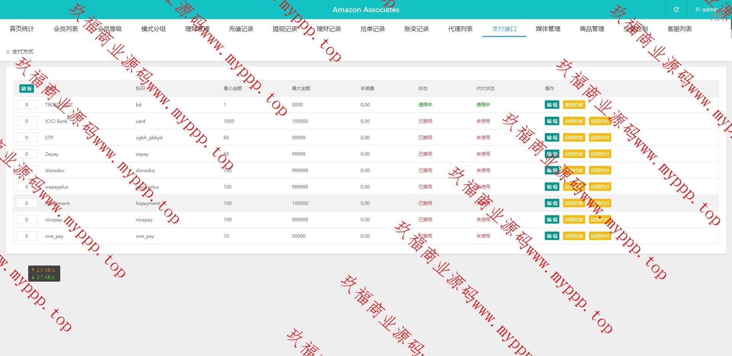The width and height of the screenshot is (732, 356).
Task: Open the 会员列表 tab
Action: [66, 29]
